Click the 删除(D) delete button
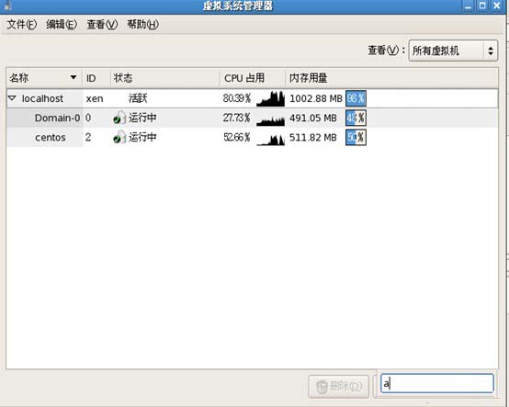 [x=339, y=387]
